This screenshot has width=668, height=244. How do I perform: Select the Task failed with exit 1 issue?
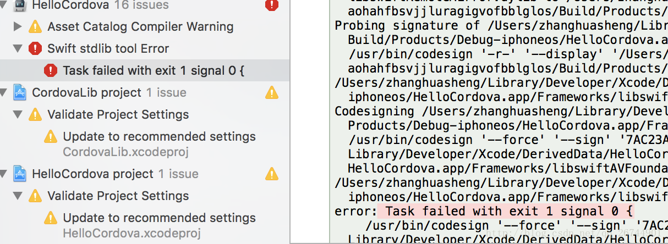154,70
